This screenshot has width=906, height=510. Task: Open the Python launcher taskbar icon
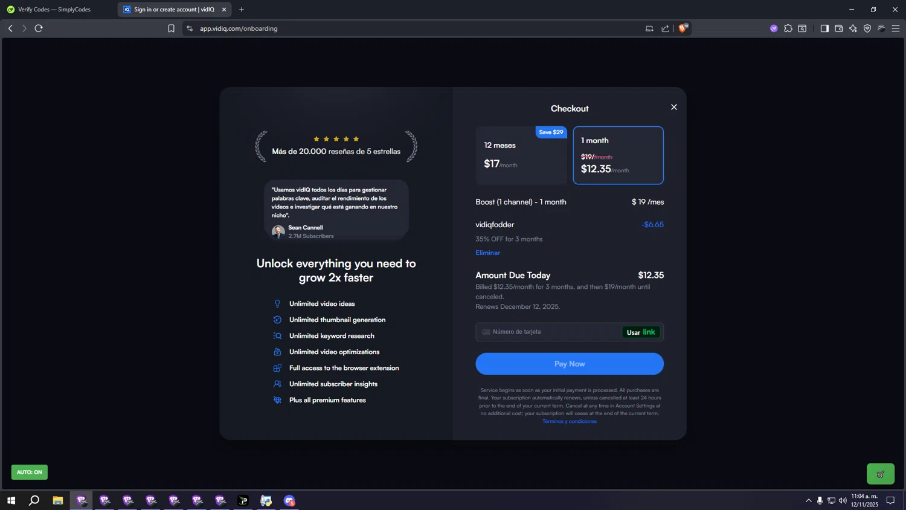point(266,500)
